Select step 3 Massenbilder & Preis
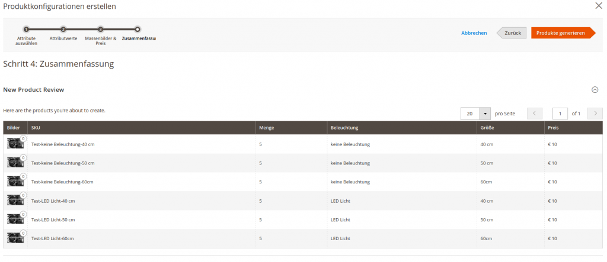The height and width of the screenshot is (262, 607). tap(101, 29)
